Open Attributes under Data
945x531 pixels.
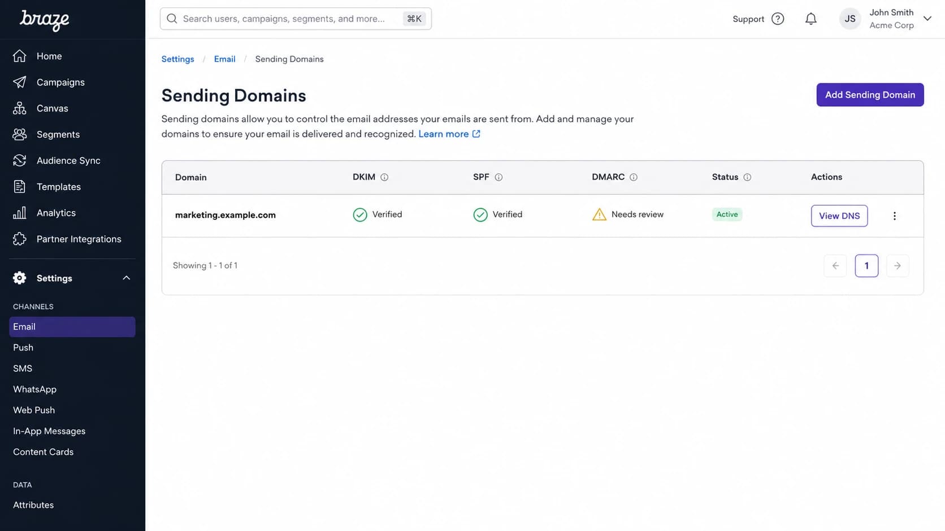click(x=33, y=505)
